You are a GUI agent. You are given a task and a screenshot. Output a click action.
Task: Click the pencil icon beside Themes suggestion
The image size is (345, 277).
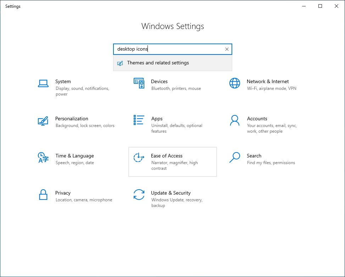click(x=120, y=63)
